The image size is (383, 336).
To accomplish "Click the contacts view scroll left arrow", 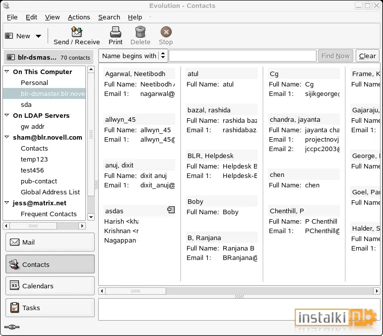I will pos(102,291).
